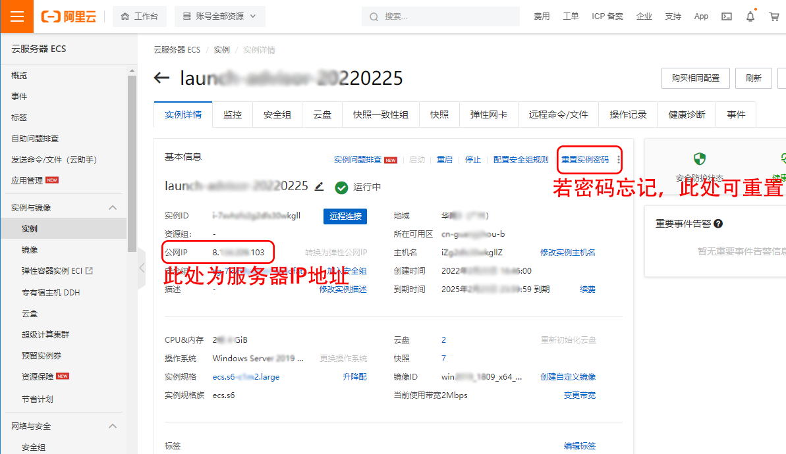Viewport: 786px width, 454px height.
Task: Click the 重置实例密码 button
Action: (x=586, y=160)
